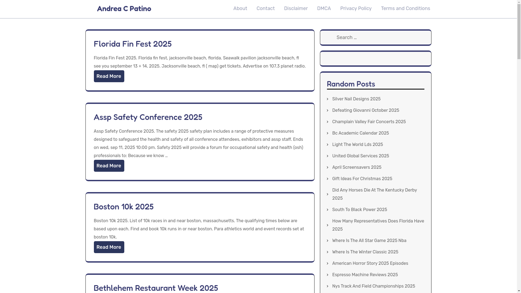Open the Privacy Policy menu item

coord(356,8)
